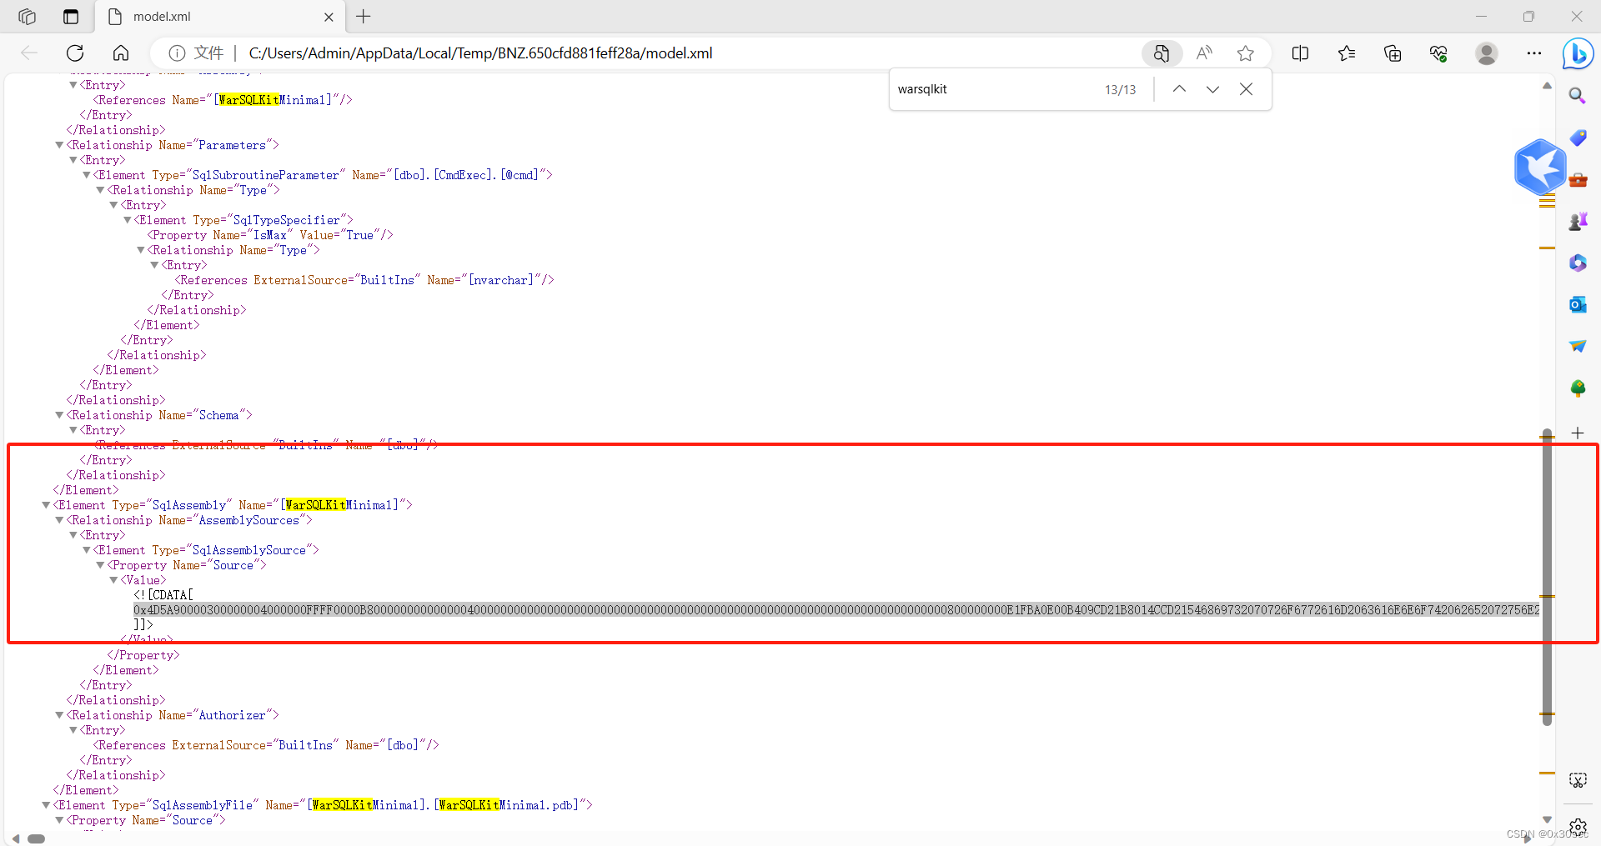Collapse the Value node above CDATA

tap(113, 580)
